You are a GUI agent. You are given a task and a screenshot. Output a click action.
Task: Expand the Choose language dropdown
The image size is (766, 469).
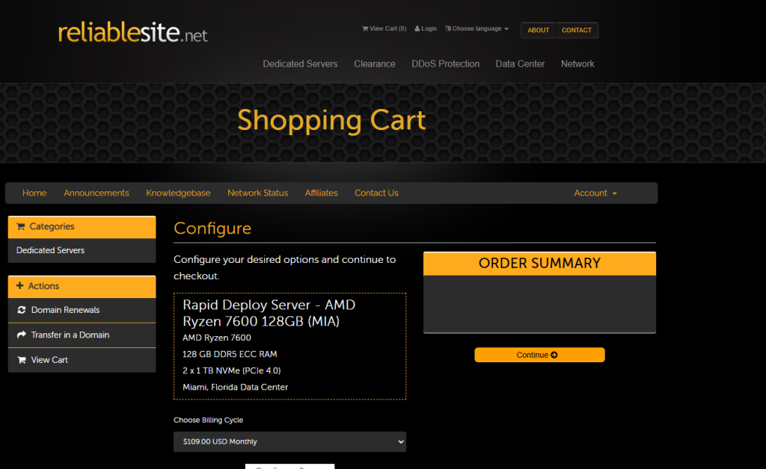click(x=477, y=29)
